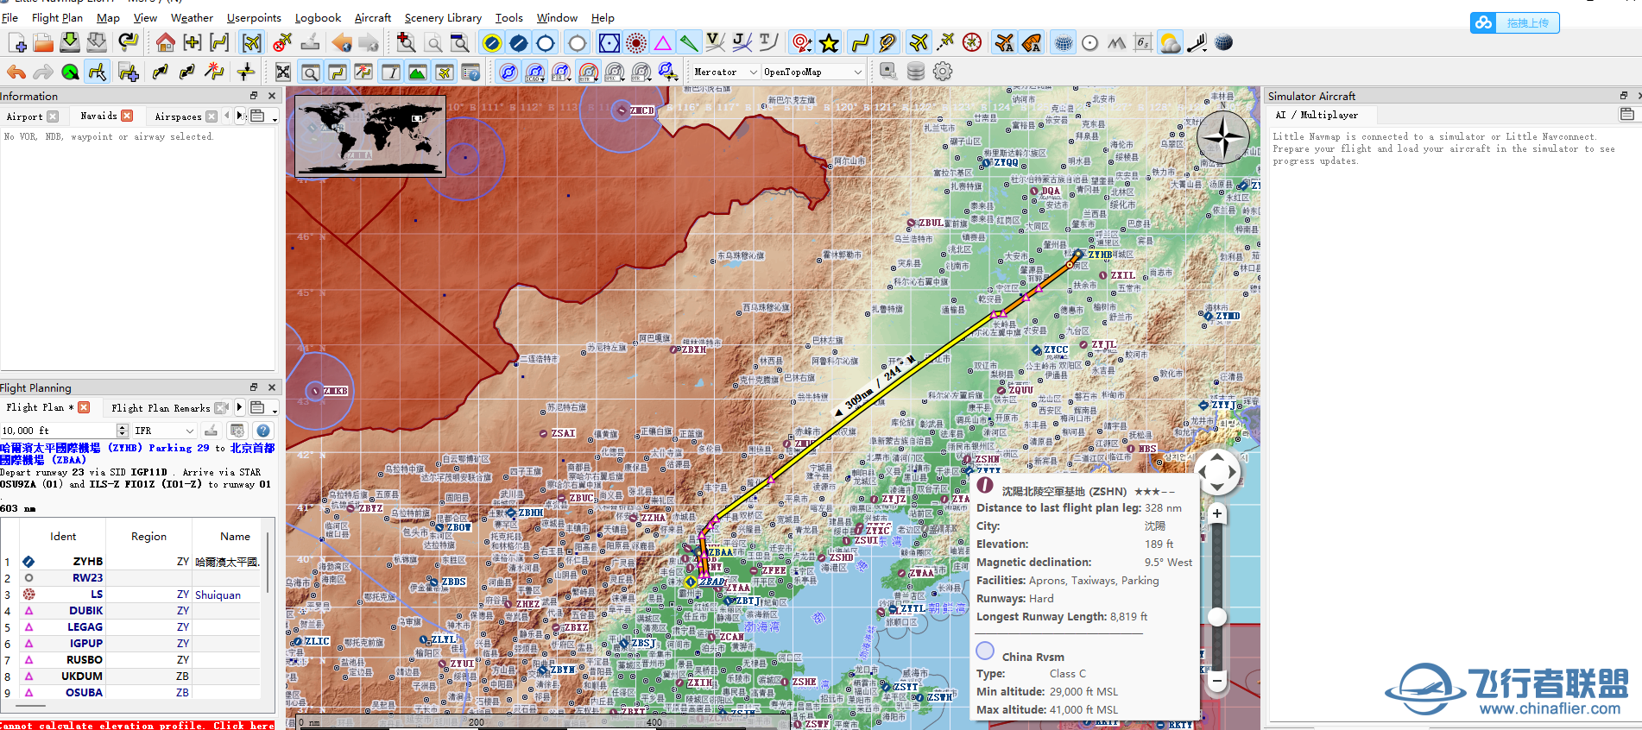Image resolution: width=1642 pixels, height=730 pixels.
Task: Undo last flight plan change
Action: (16, 72)
